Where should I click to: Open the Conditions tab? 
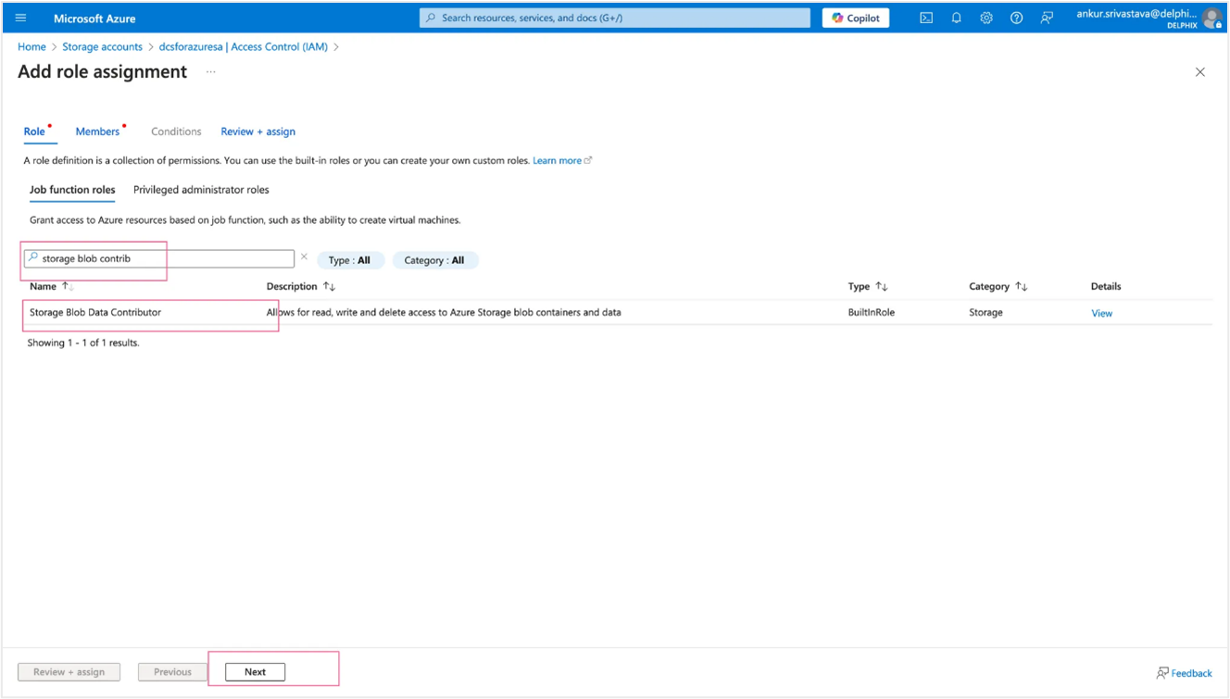point(175,131)
